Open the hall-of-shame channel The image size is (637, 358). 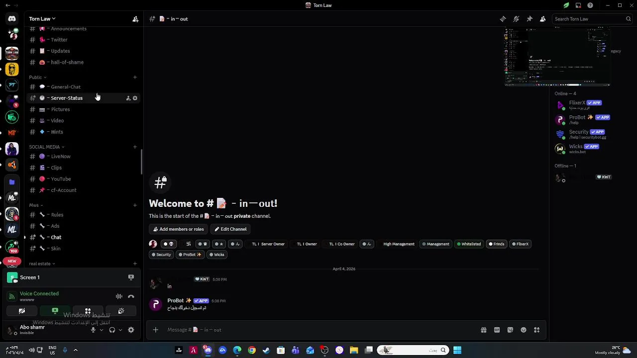[83, 62]
